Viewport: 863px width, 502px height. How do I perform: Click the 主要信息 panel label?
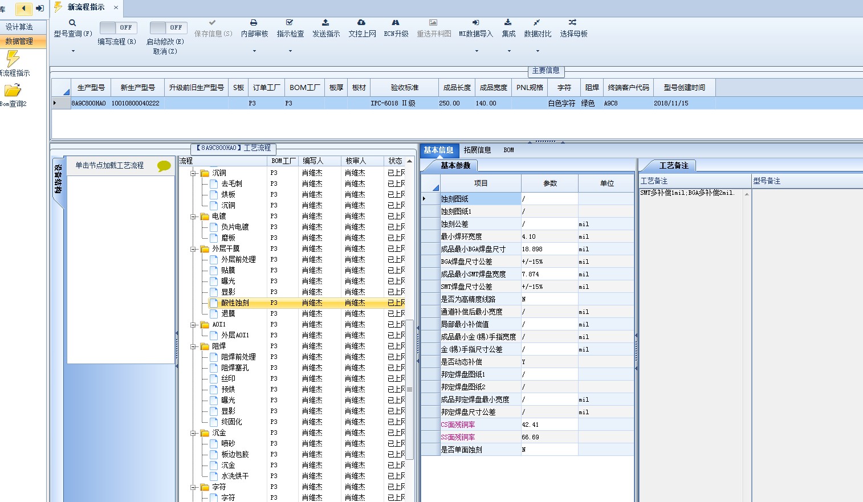coord(546,71)
